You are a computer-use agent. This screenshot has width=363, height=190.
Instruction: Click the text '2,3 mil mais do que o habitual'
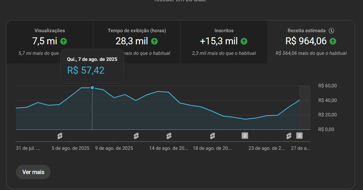(224, 53)
